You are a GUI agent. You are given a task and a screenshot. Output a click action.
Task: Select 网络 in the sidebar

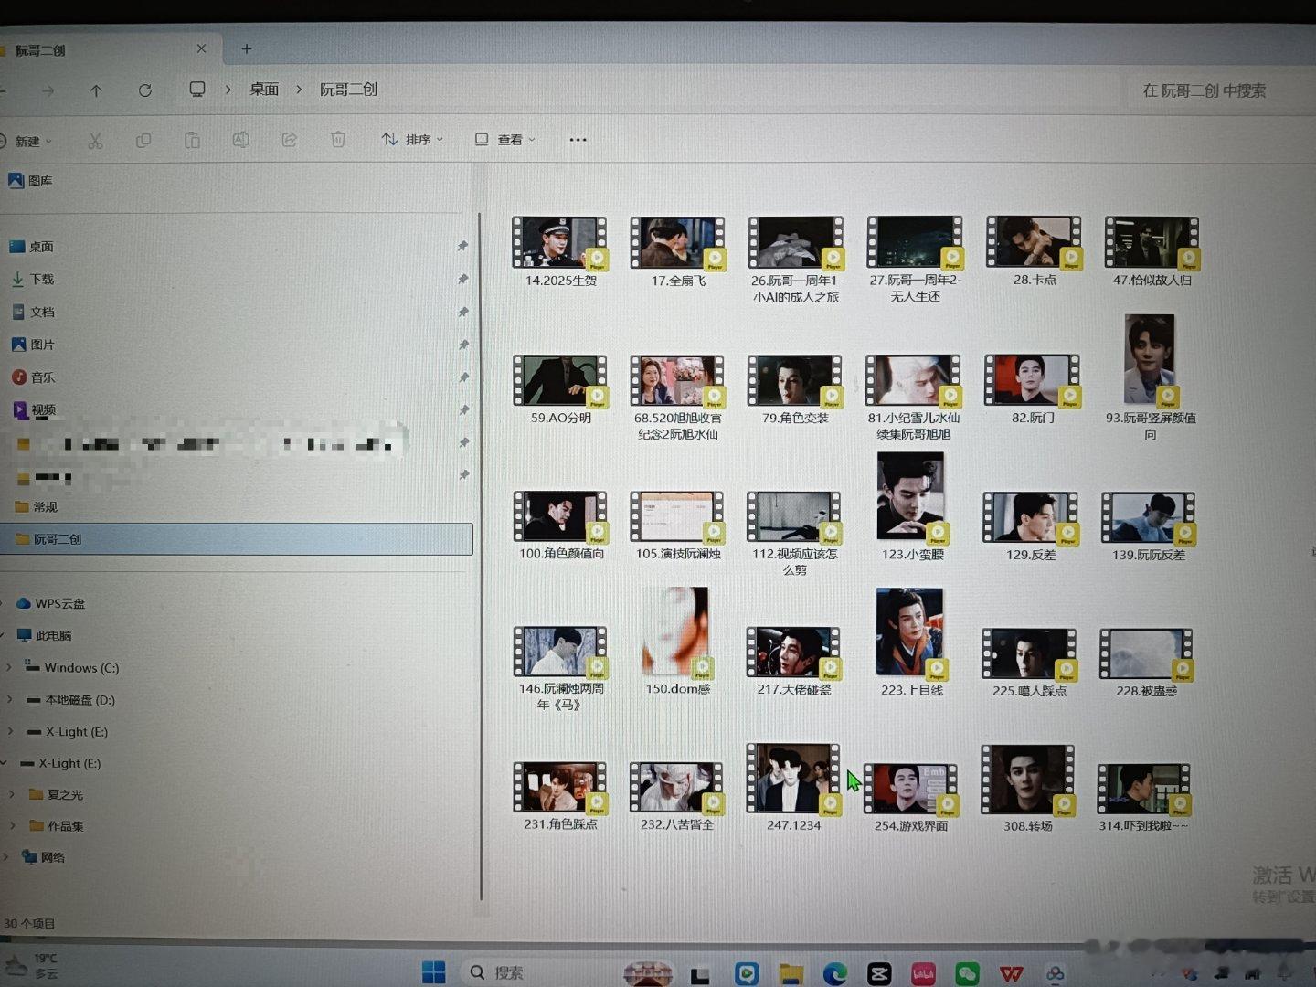(x=43, y=858)
